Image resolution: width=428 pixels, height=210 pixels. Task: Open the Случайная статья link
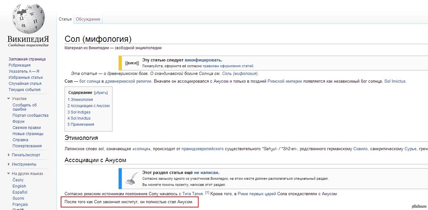click(25, 84)
